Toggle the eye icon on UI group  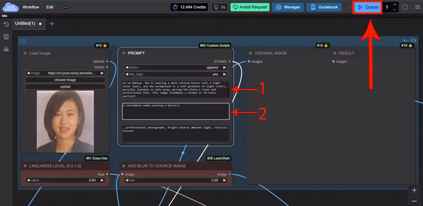(x=413, y=40)
